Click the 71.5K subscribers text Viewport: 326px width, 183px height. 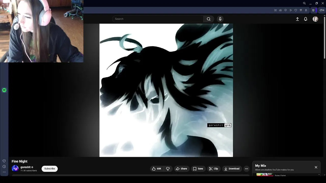tap(29, 171)
